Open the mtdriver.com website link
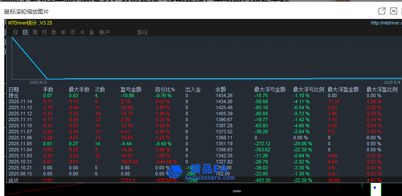This screenshot has width=402, height=196. point(386,23)
